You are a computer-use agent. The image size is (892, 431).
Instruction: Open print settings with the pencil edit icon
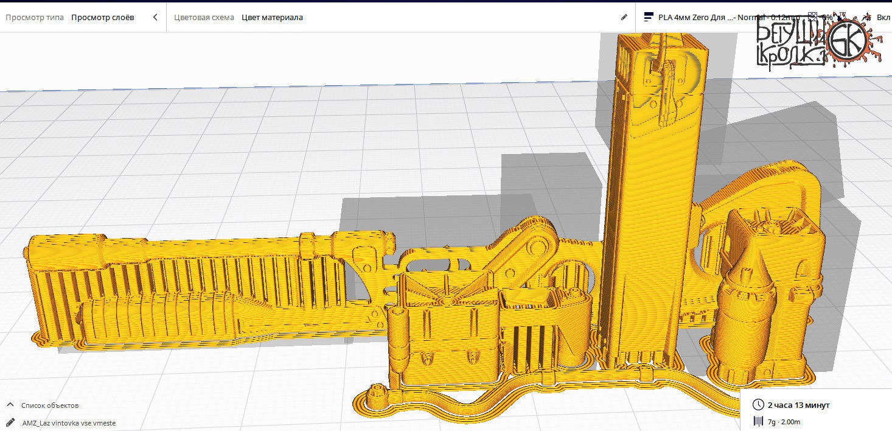(x=624, y=17)
